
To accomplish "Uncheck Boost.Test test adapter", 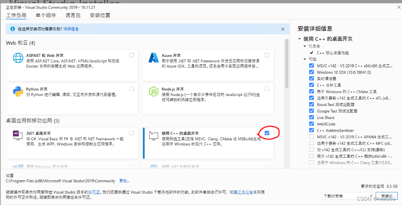I will click(311, 104).
